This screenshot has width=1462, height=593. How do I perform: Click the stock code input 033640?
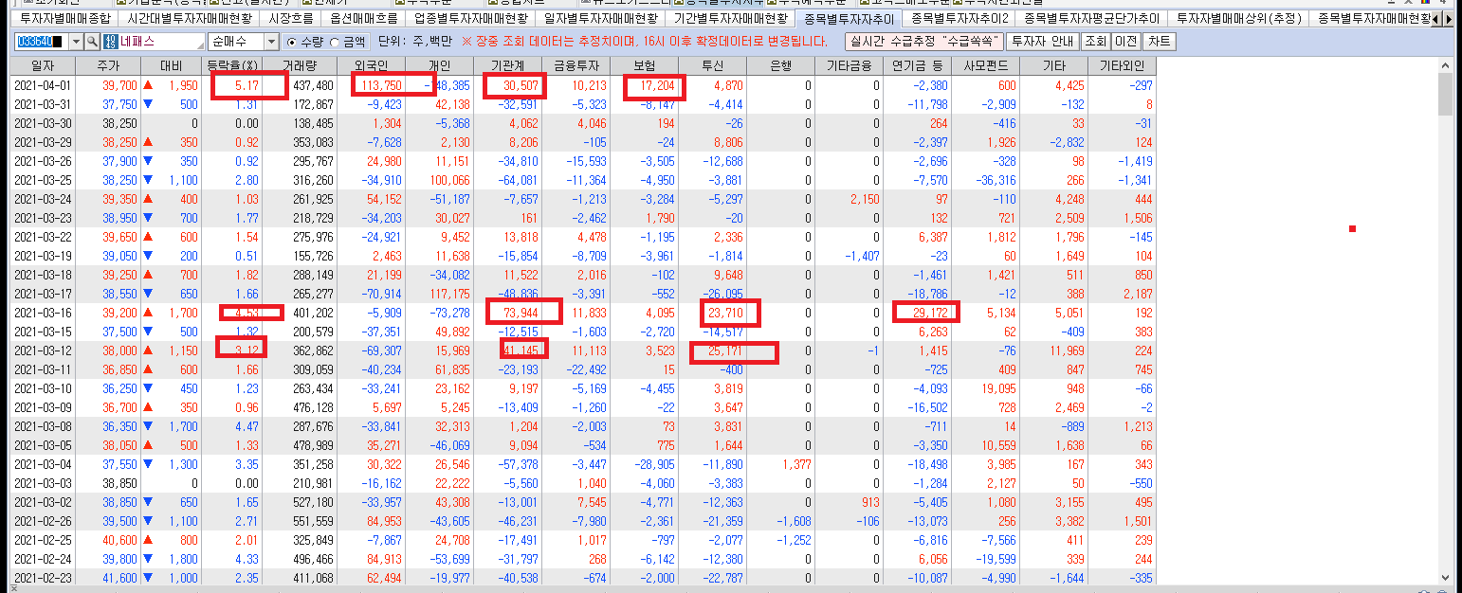(x=43, y=42)
